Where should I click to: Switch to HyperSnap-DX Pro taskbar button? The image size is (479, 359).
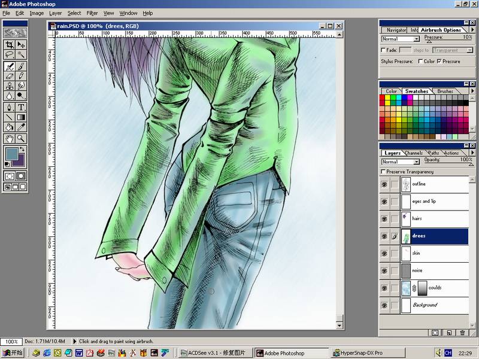(368, 353)
